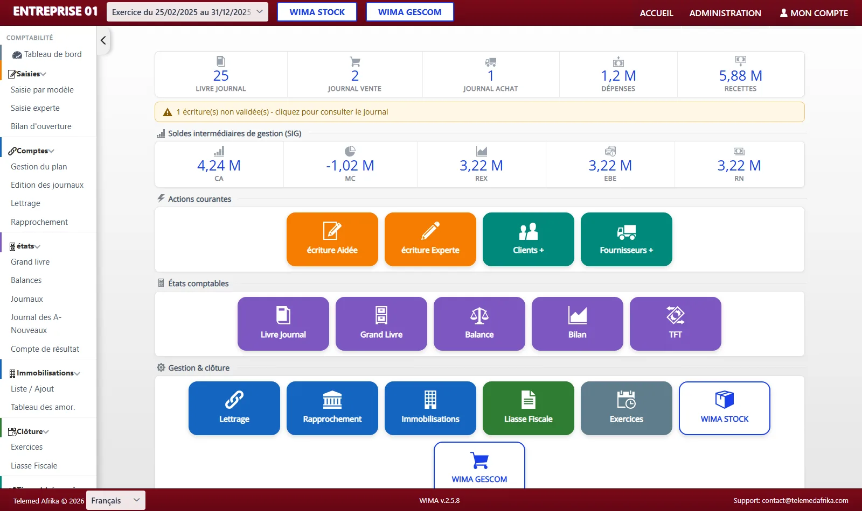The height and width of the screenshot is (511, 862).
Task: Click the WIMA GESCOM header button
Action: pos(409,12)
